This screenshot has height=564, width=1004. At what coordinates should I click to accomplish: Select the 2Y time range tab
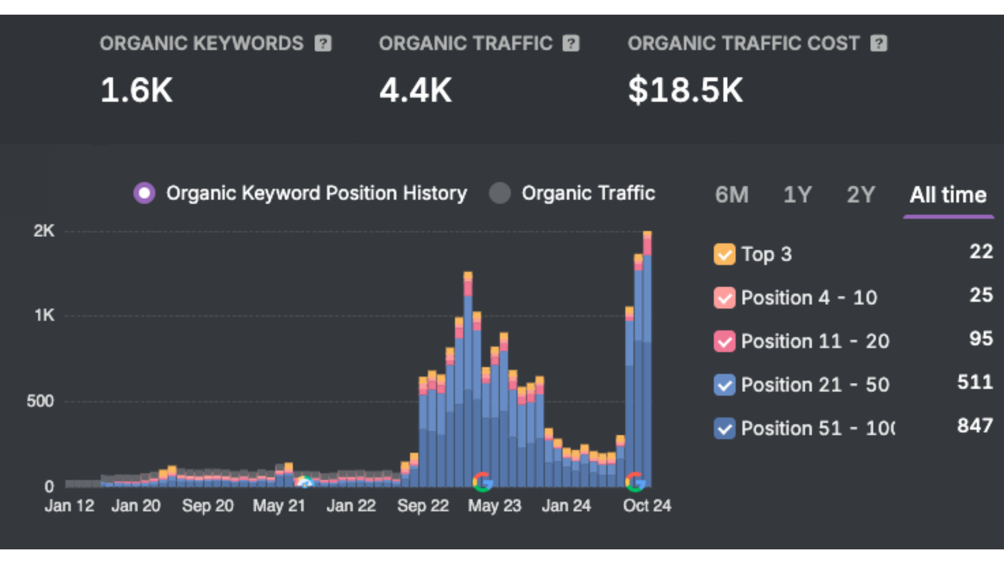[x=861, y=195]
